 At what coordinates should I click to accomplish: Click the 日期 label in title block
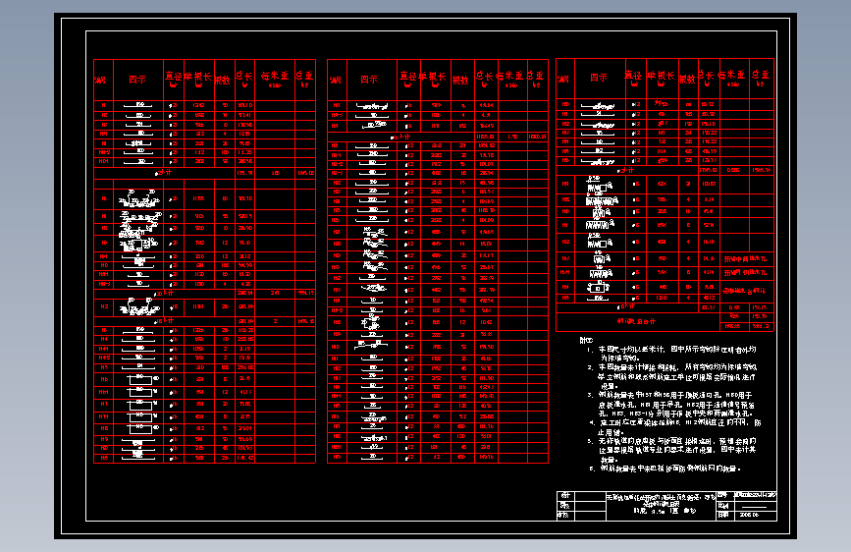(x=723, y=515)
